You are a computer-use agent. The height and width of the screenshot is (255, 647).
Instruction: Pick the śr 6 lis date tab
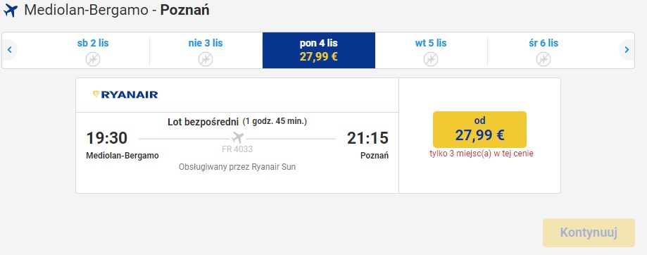[x=544, y=50]
